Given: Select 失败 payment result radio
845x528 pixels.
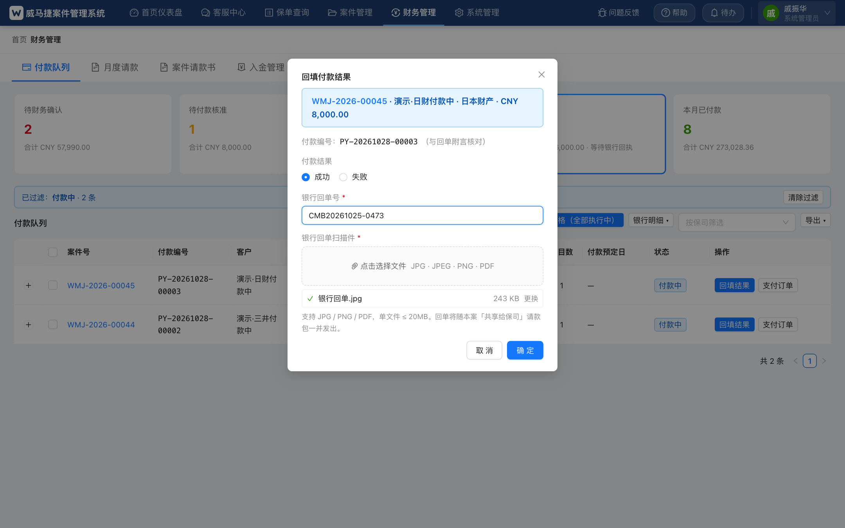Looking at the screenshot, I should coord(343,177).
